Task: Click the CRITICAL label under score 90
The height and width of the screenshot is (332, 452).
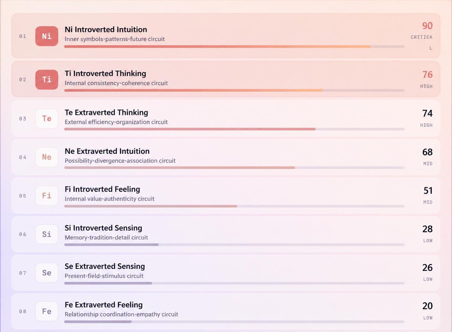Action: pyautogui.click(x=421, y=42)
